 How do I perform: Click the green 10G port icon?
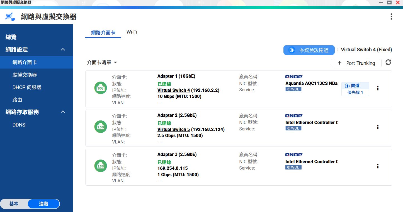point(100,88)
